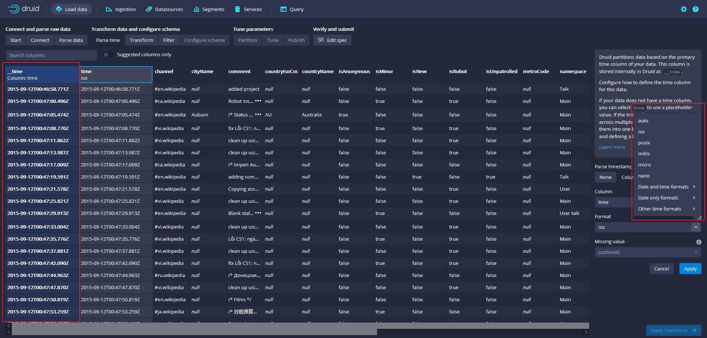Toggle Suggested columns only switch
This screenshot has height=338, width=707.
click(108, 55)
